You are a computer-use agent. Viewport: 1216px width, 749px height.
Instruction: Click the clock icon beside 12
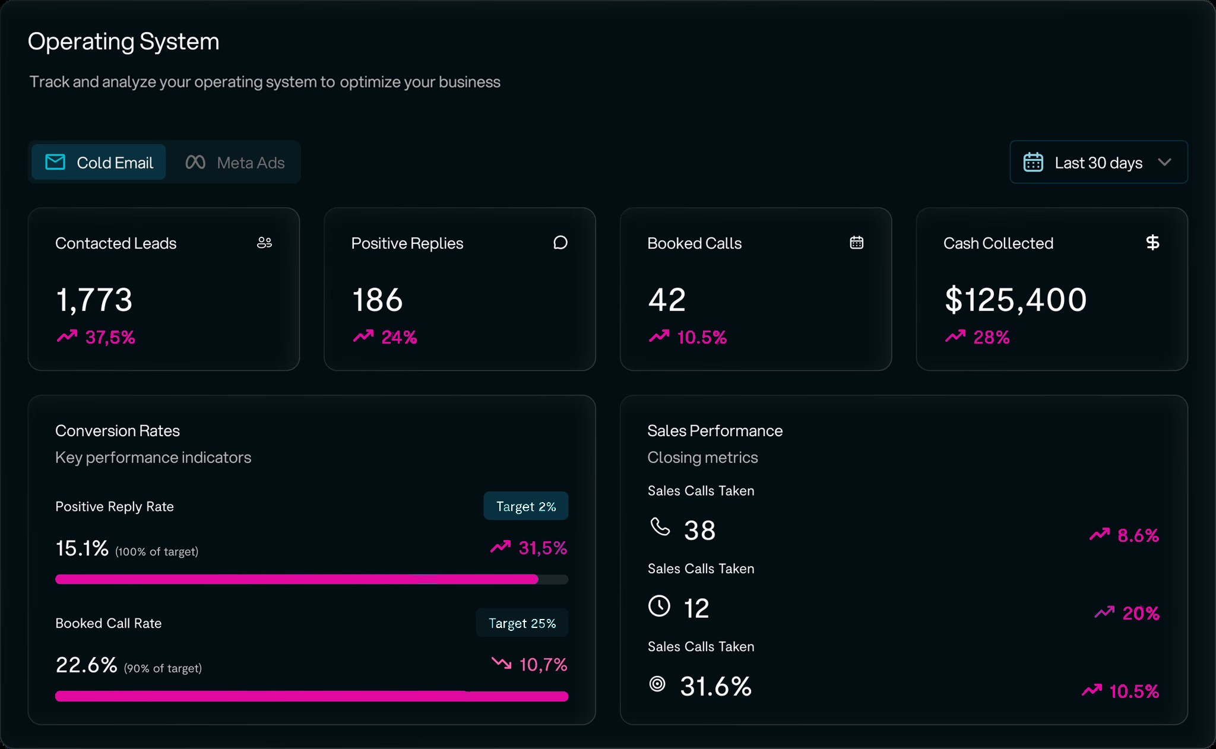659,606
